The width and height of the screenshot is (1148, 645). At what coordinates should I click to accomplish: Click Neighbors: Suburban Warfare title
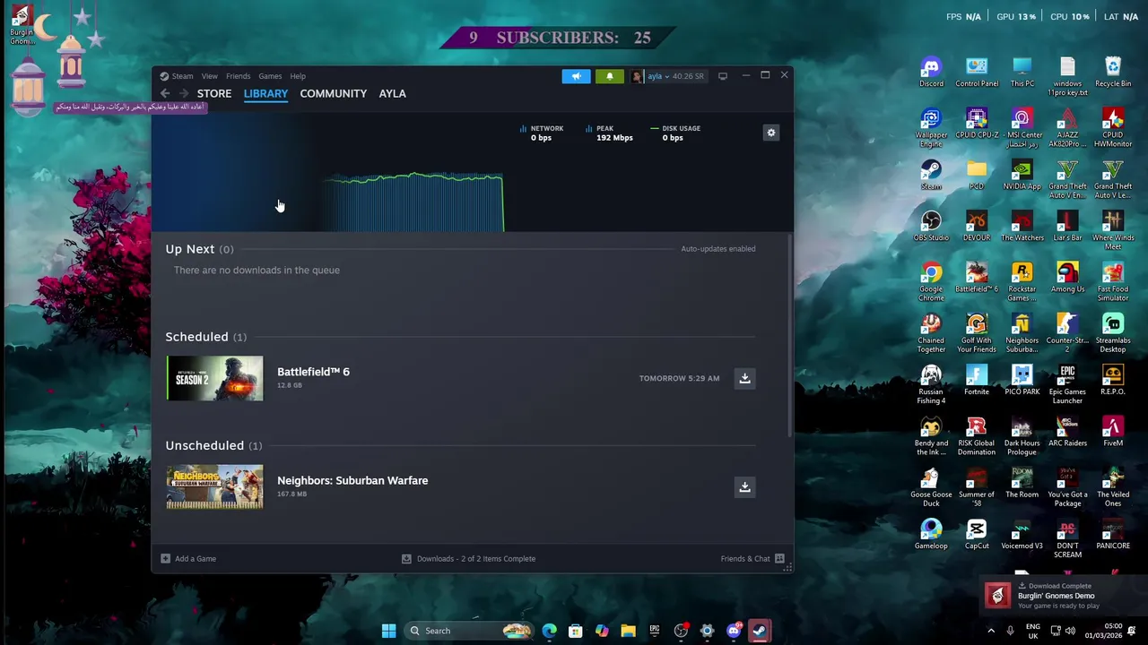pyautogui.click(x=352, y=480)
